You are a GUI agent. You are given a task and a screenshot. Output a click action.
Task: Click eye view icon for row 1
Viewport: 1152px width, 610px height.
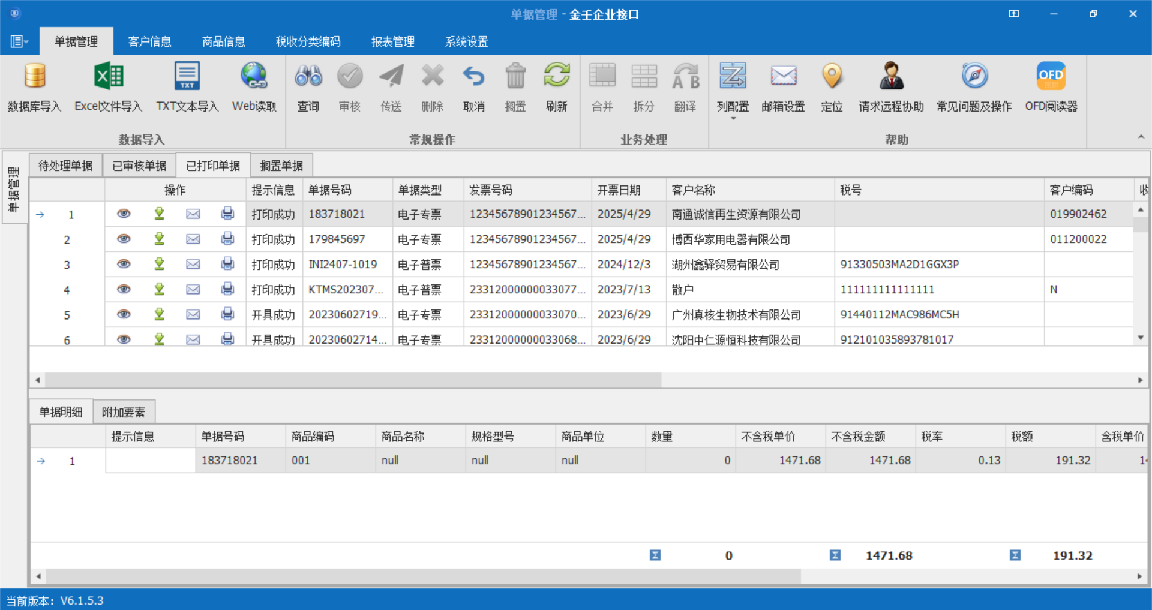[x=124, y=214]
